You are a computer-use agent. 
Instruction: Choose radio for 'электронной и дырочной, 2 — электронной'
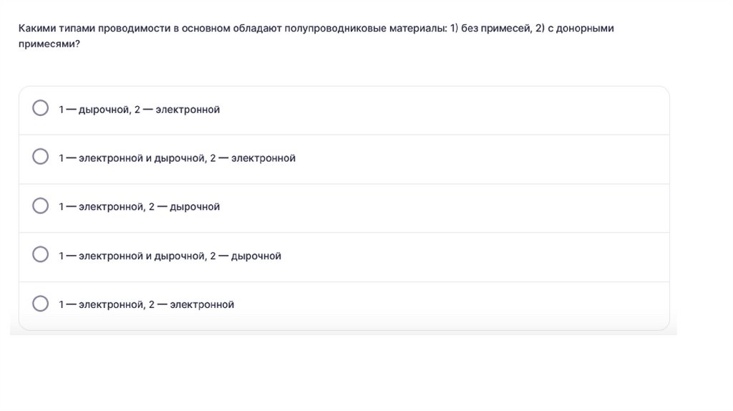[41, 157]
